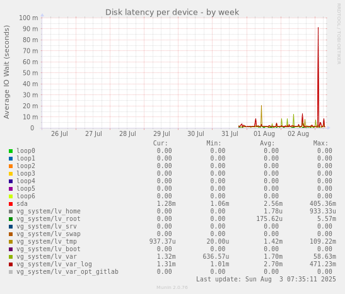Click the 'loop0' legend label
The width and height of the screenshot is (345, 294).
click(26, 151)
